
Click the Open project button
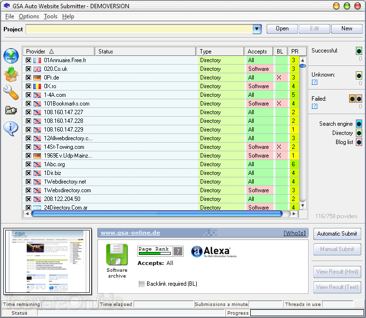click(282, 29)
